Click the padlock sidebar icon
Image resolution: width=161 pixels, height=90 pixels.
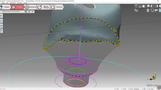(x=1, y=30)
